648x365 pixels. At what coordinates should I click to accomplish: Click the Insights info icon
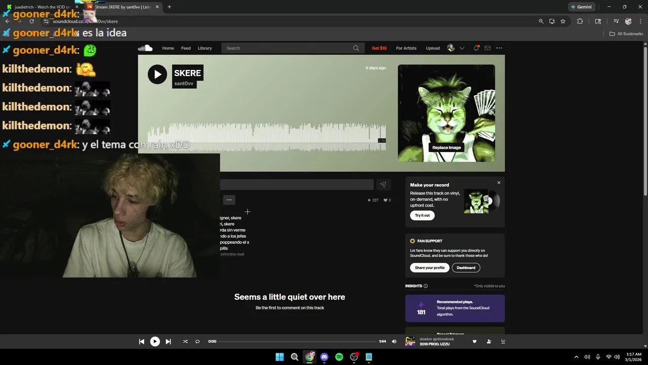(x=425, y=286)
